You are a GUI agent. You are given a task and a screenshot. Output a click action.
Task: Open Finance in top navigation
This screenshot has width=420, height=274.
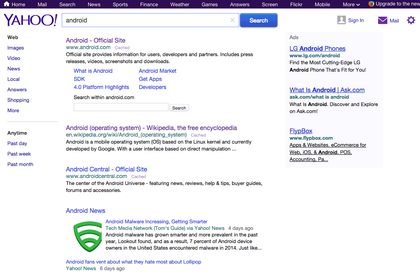[x=149, y=5]
